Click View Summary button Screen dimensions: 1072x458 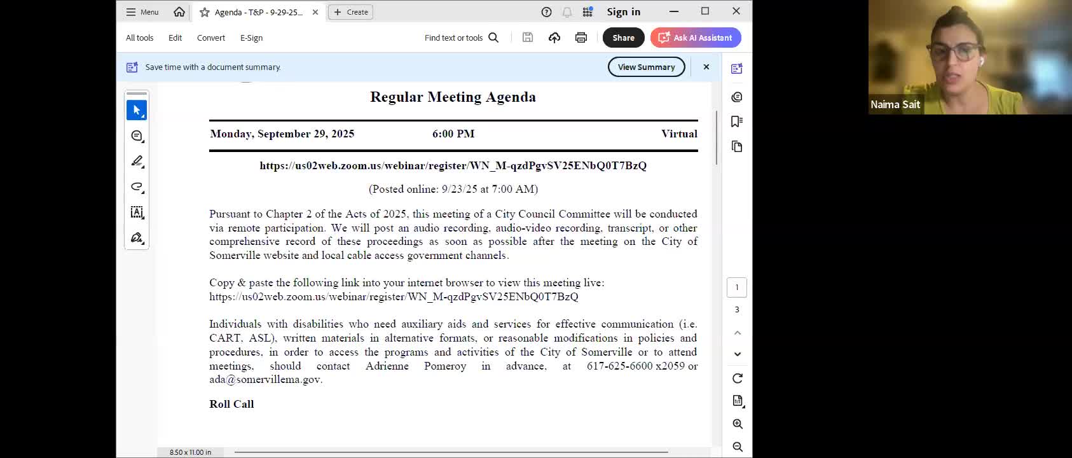pyautogui.click(x=646, y=67)
